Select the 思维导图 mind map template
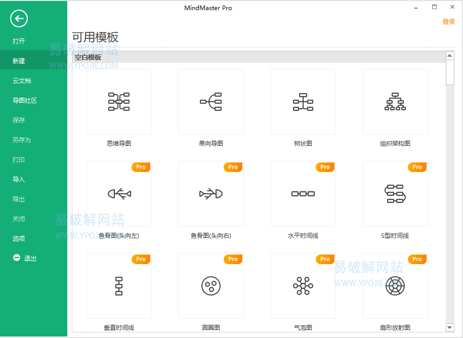The width and height of the screenshot is (463, 338). point(119,102)
